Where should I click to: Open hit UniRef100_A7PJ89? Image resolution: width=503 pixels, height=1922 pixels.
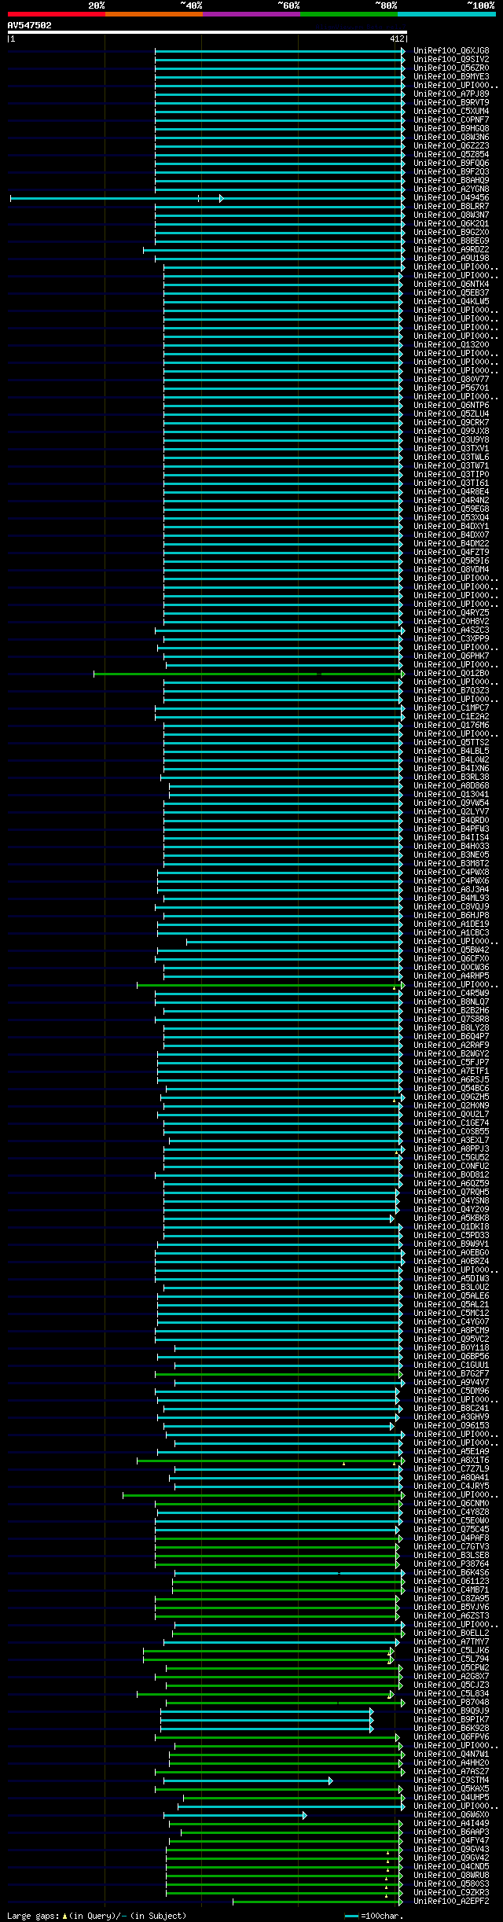pos(451,94)
